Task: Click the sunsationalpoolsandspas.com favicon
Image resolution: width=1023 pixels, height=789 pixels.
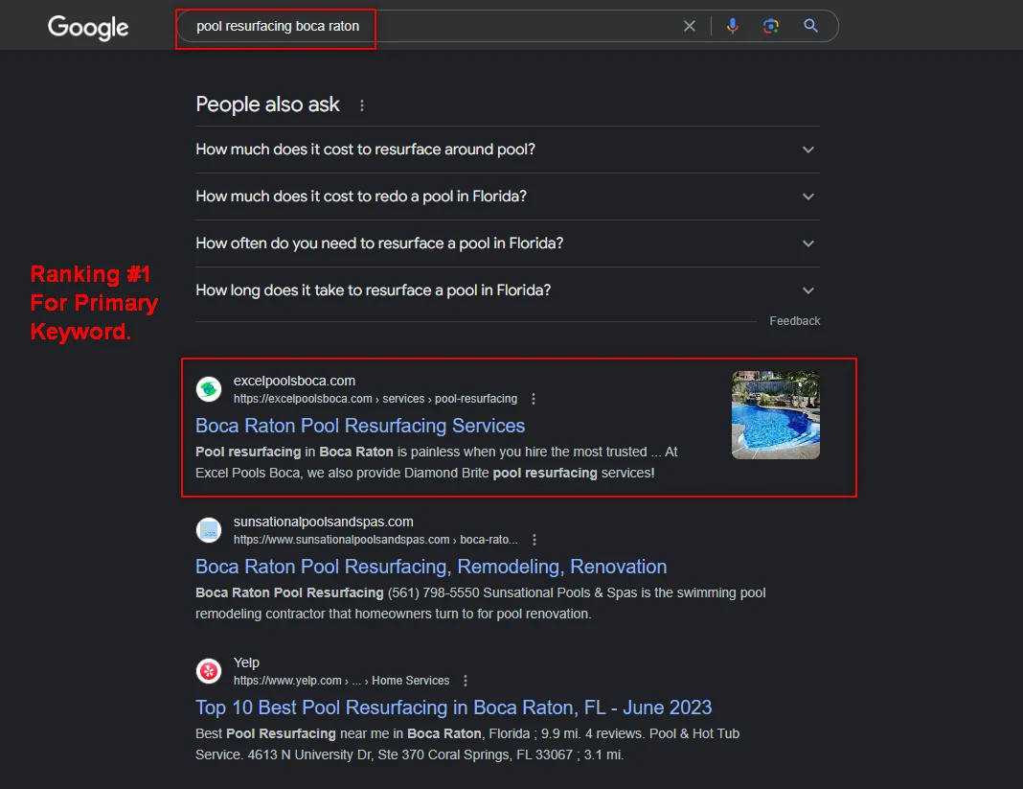Action: [x=209, y=530]
